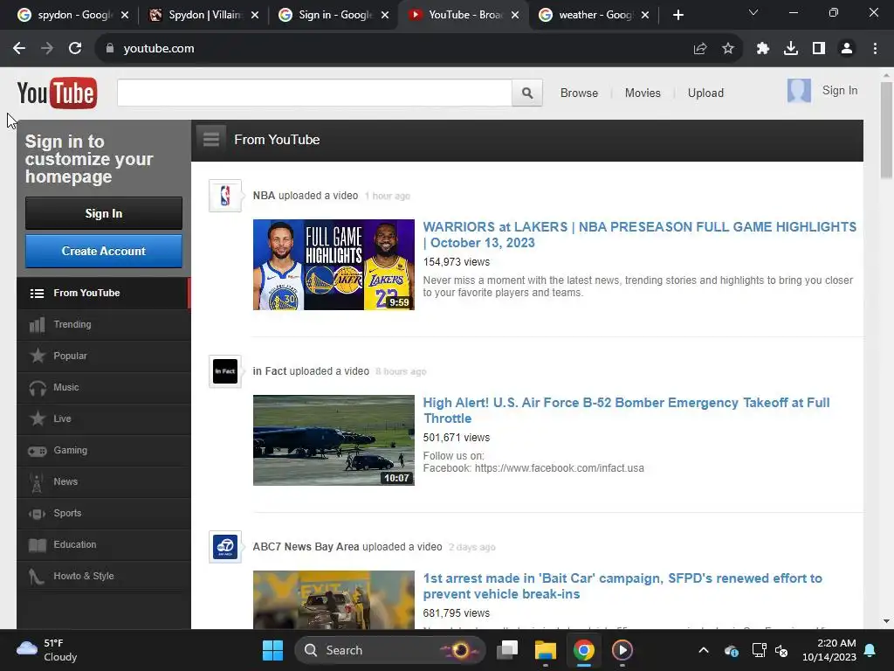Go back with the browser back arrow
Screen dimensions: 894x671
pos(19,49)
